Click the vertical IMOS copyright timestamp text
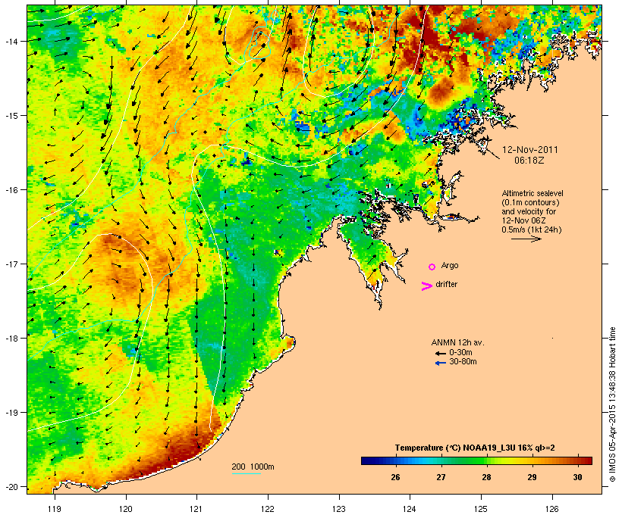The width and height of the screenshot is (622, 515). (612, 404)
